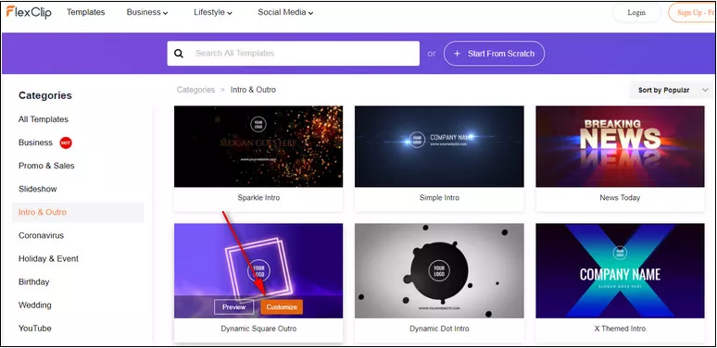Click the Search All Templates field
Screen dimensions: 717x348
tap(293, 54)
